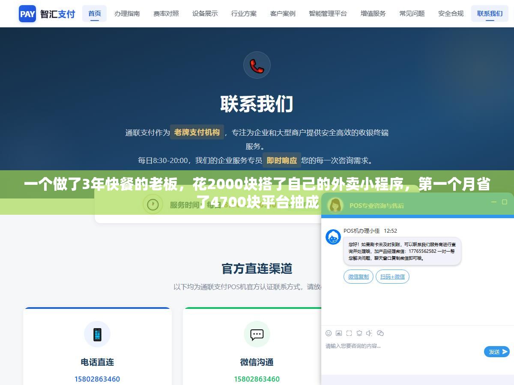Select 智能管理平台 in the navigation

point(328,14)
